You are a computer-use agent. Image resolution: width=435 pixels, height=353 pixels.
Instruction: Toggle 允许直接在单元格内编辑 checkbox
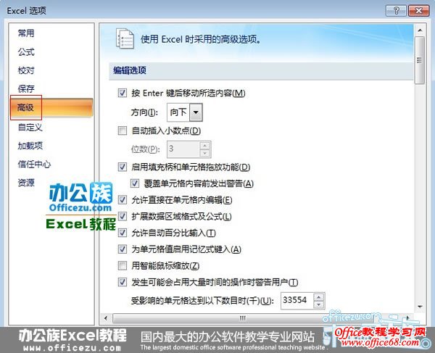coord(123,199)
